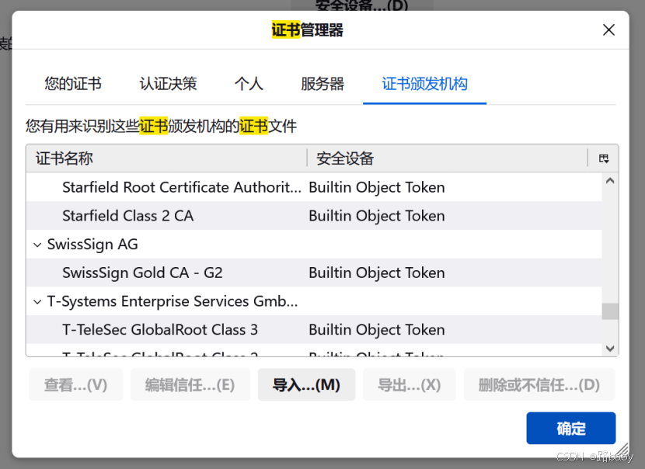645x469 pixels.
Task: Click the column picker icon in table header
Action: tap(604, 158)
